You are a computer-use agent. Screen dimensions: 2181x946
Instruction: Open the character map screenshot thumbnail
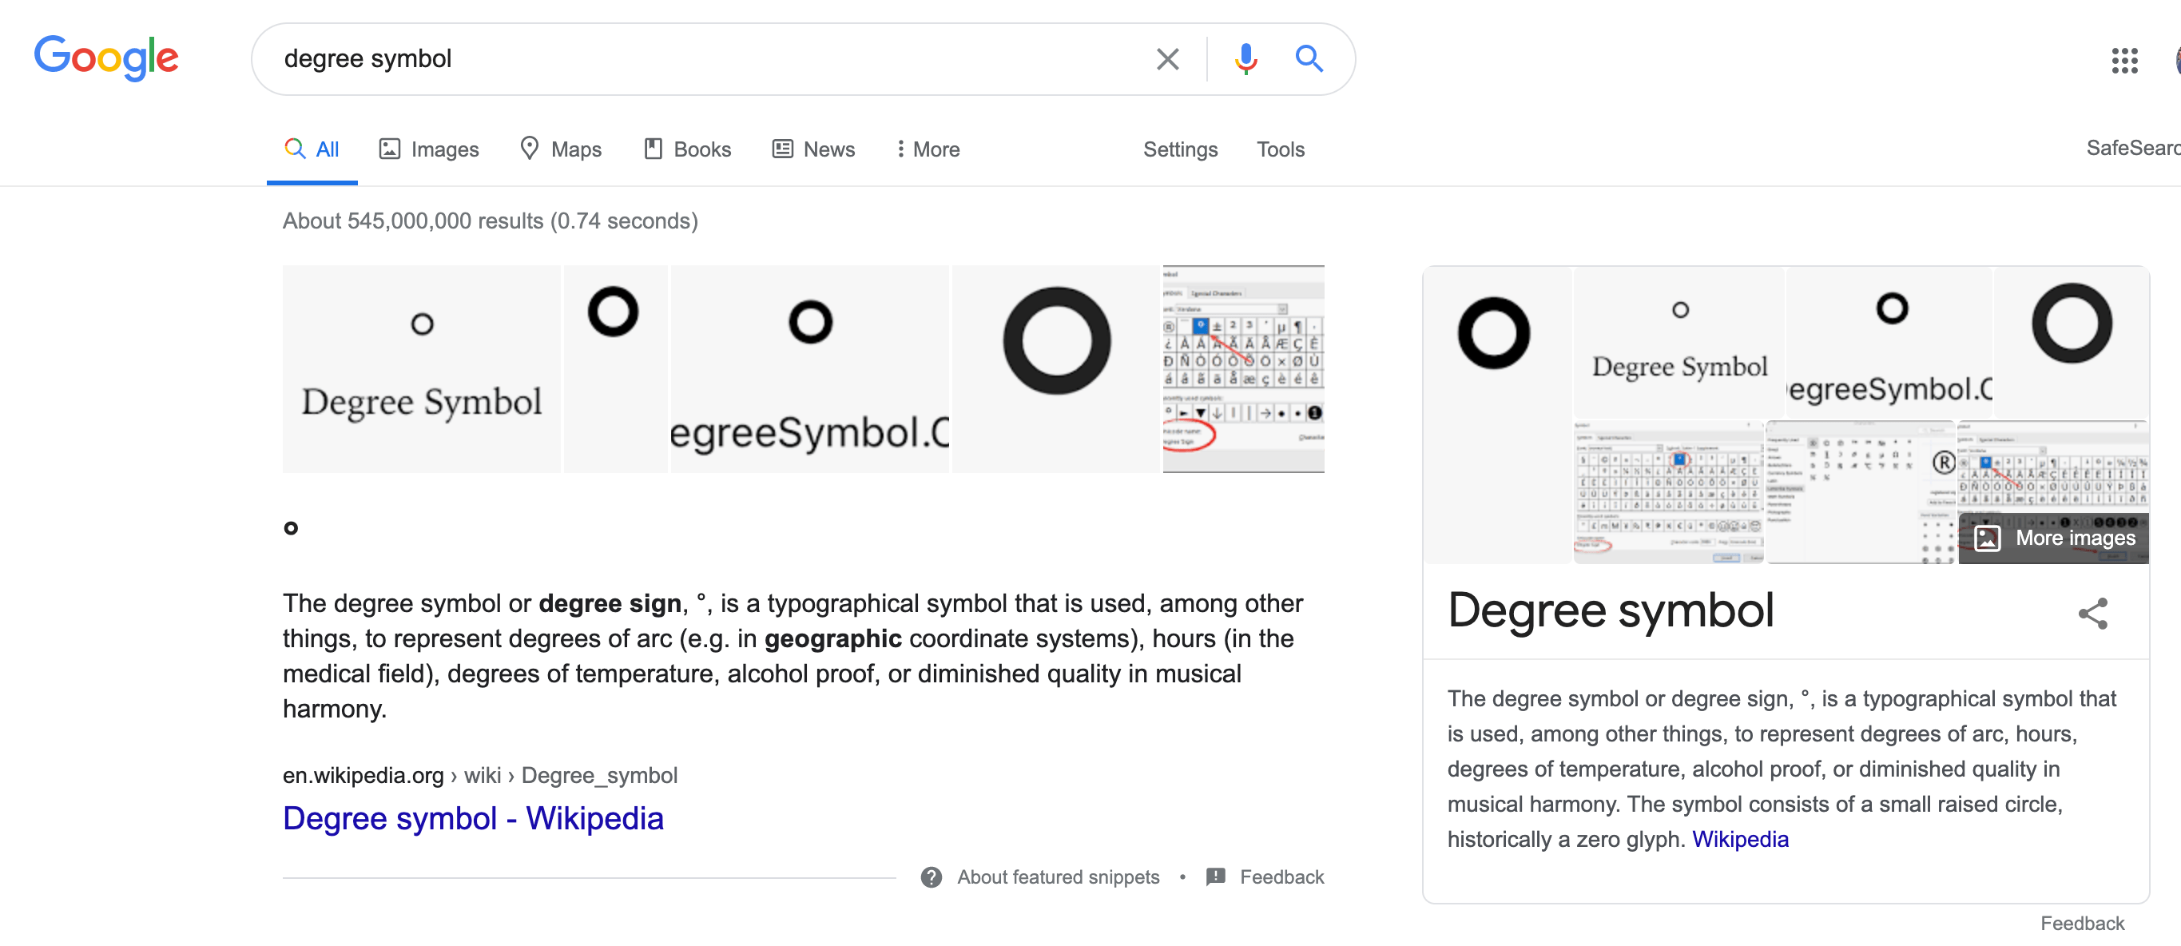pos(1243,369)
